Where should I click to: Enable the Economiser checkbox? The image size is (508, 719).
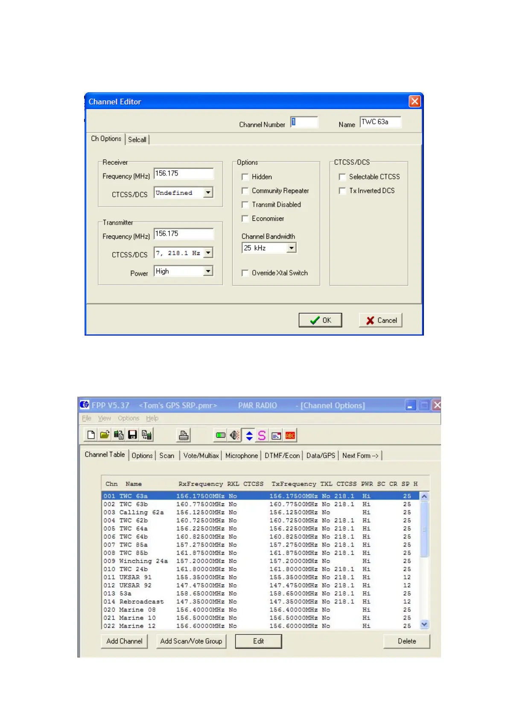(x=245, y=219)
